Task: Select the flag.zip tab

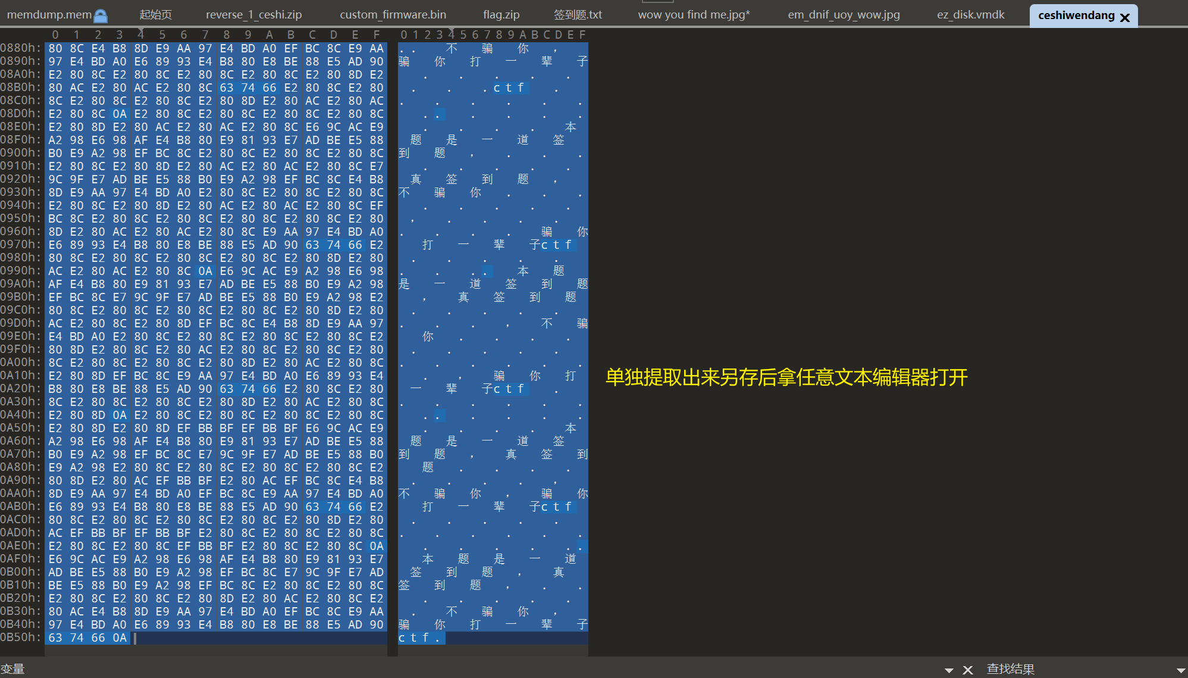Action: tap(501, 14)
